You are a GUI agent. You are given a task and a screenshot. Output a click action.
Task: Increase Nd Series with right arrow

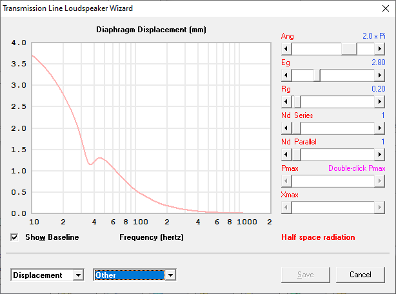[380, 128]
